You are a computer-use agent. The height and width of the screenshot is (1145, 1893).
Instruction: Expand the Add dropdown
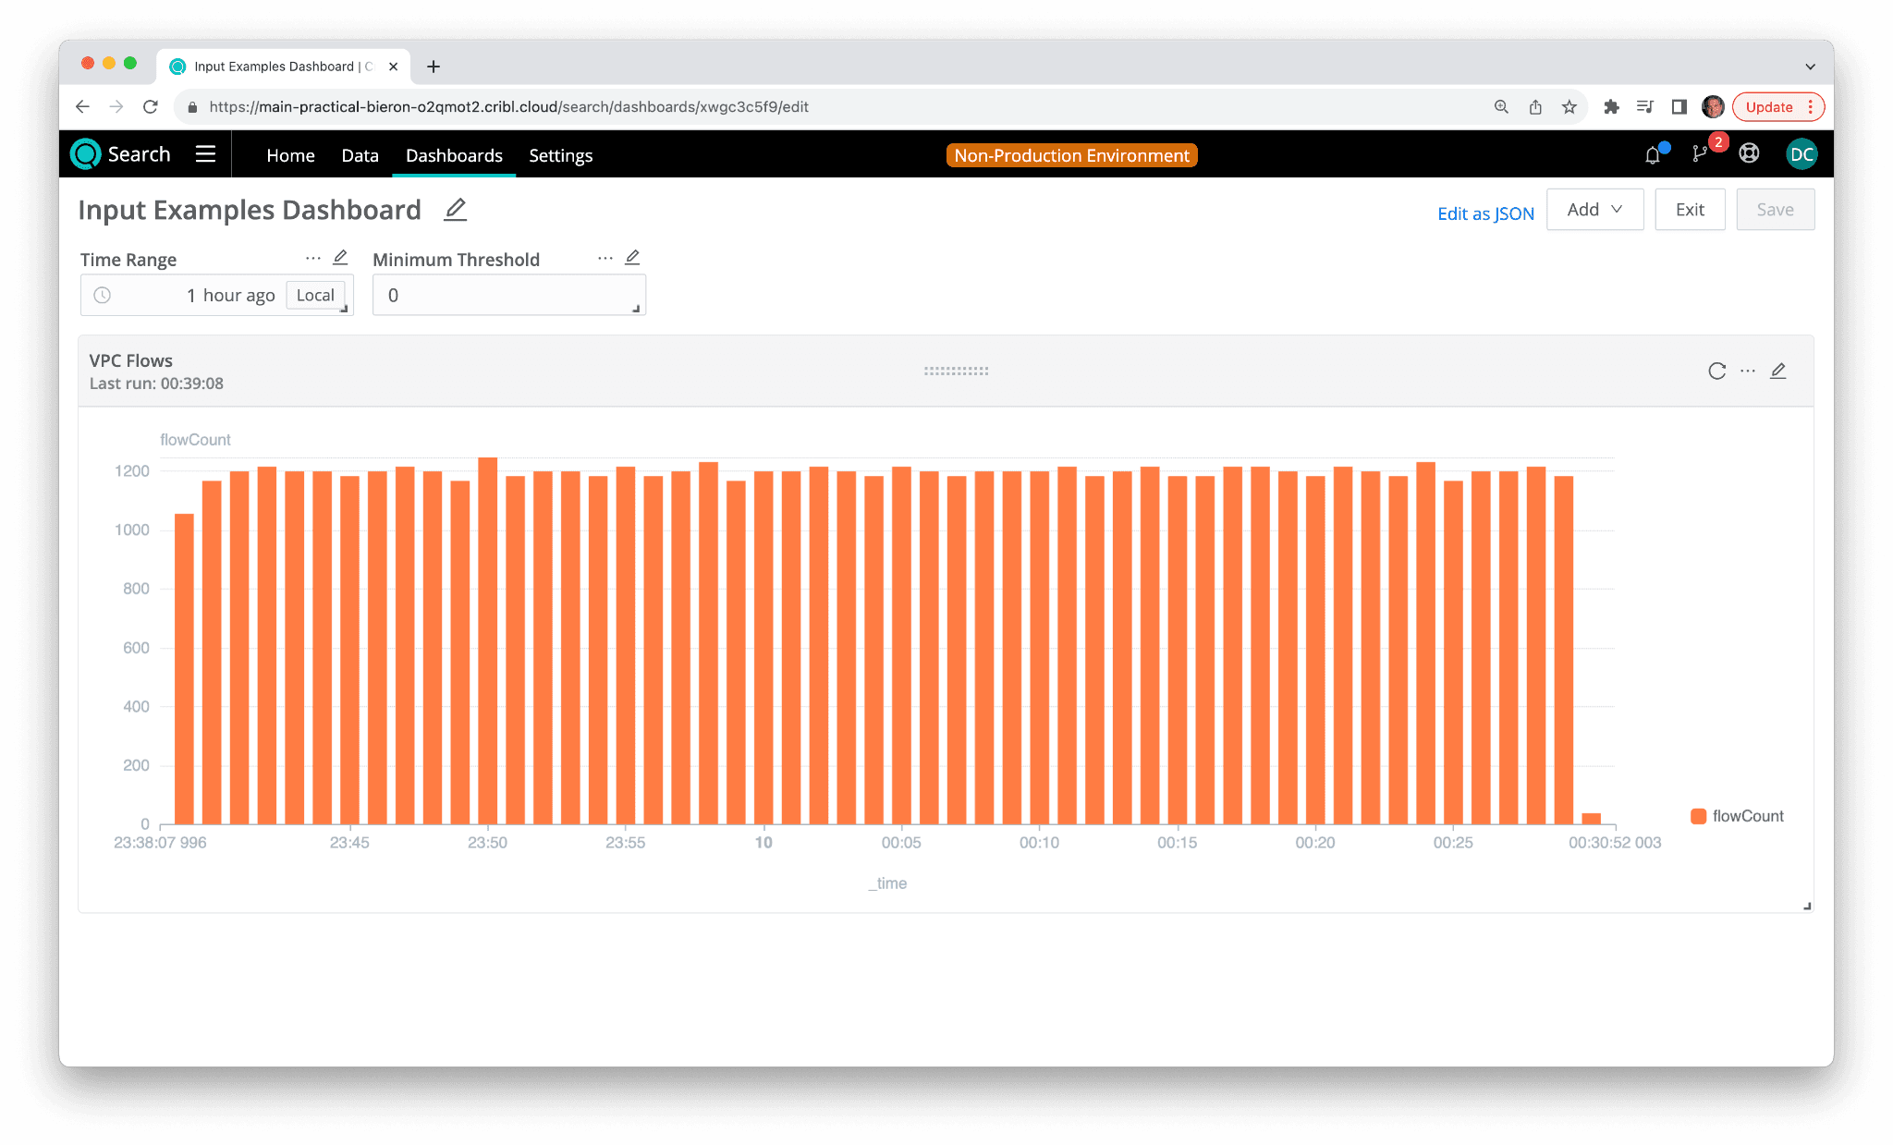pyautogui.click(x=1594, y=210)
